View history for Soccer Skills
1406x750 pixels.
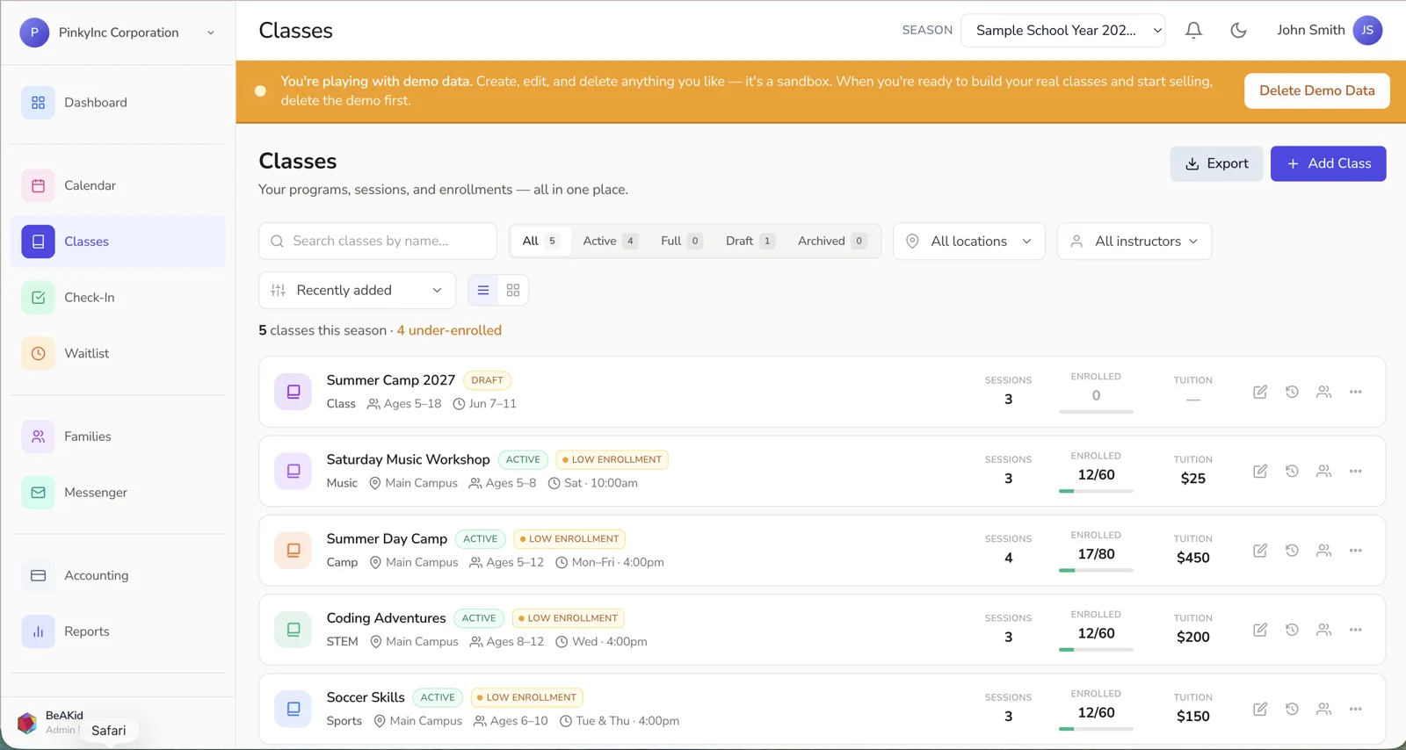[x=1292, y=709]
